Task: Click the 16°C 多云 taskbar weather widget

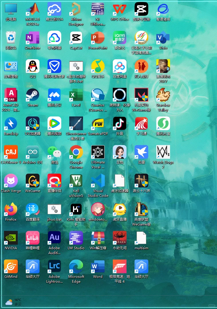Action: (13, 302)
